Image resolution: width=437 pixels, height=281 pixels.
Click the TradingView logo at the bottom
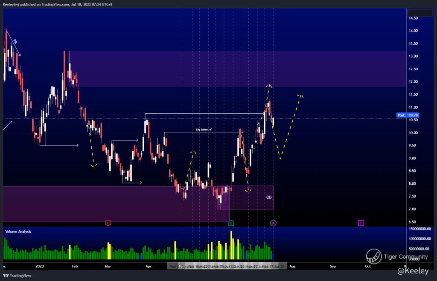pyautogui.click(x=17, y=276)
